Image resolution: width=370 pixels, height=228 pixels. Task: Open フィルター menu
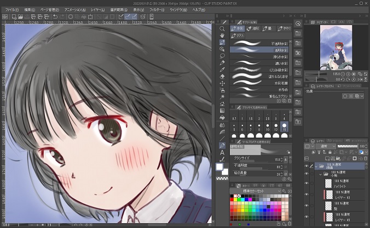[157, 10]
